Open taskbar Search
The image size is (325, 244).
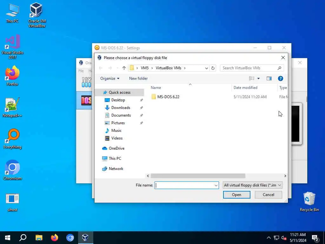tap(23, 238)
